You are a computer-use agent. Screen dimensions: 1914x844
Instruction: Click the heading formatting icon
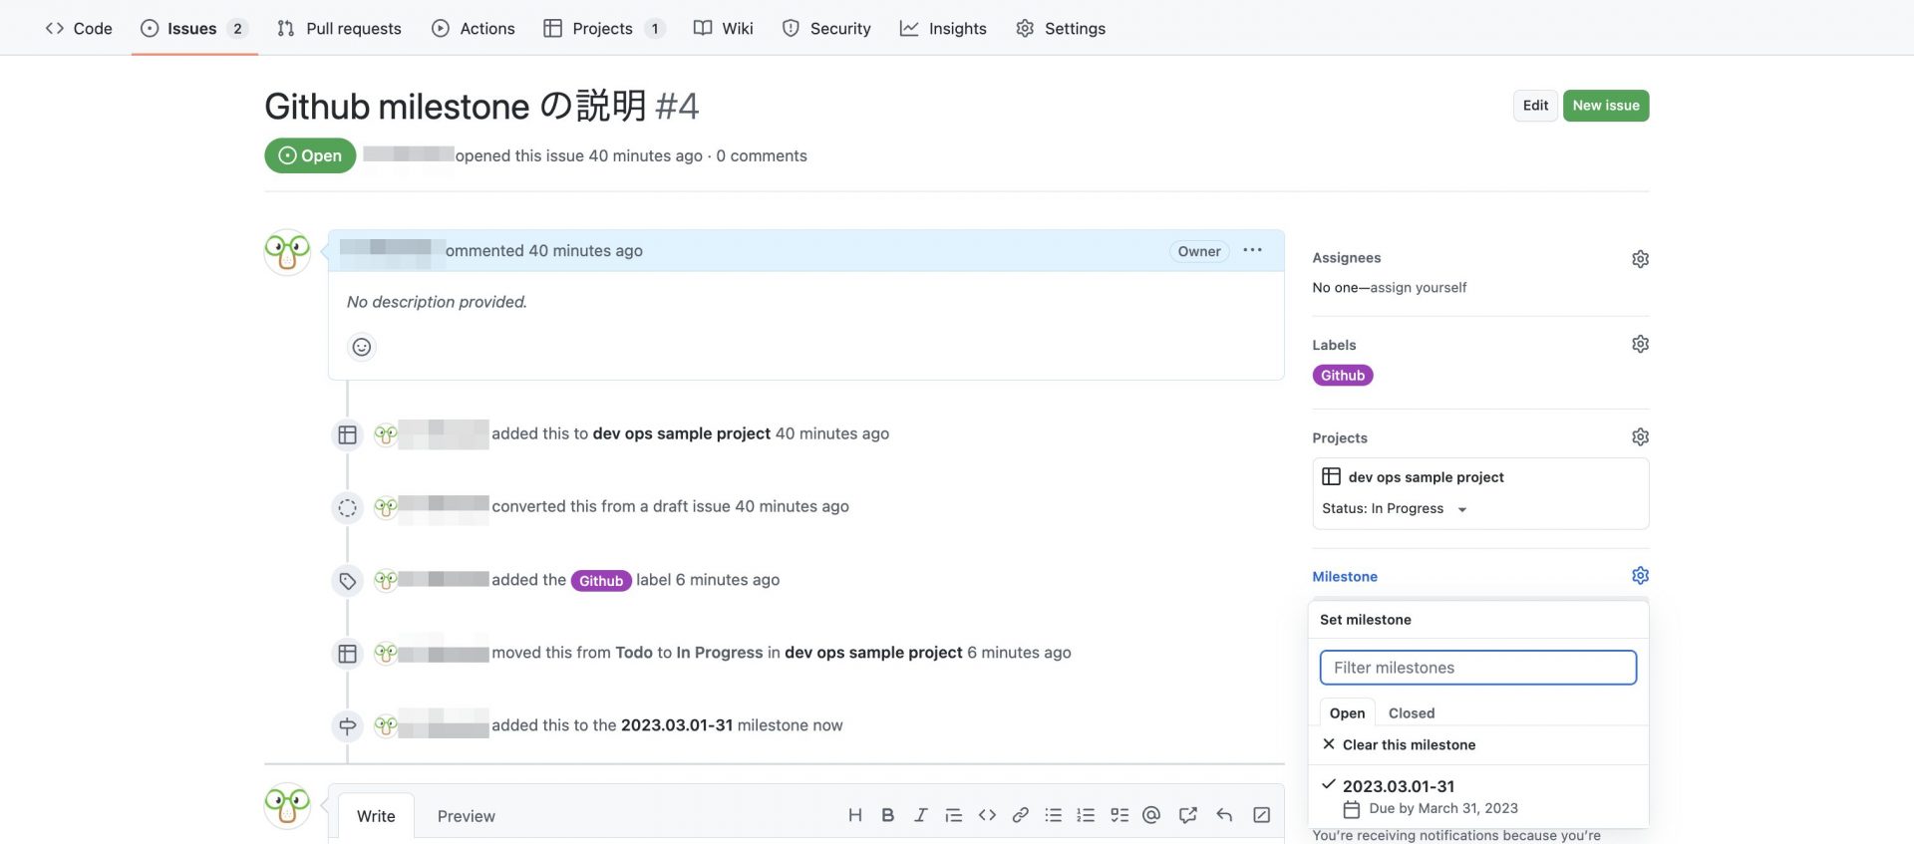(854, 815)
